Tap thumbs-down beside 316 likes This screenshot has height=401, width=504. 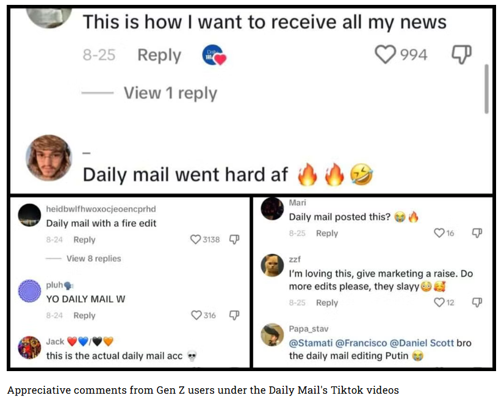point(234,315)
